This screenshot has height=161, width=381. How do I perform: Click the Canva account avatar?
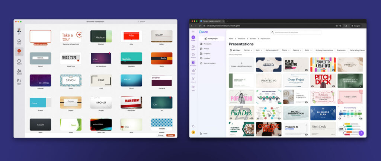click(x=193, y=132)
